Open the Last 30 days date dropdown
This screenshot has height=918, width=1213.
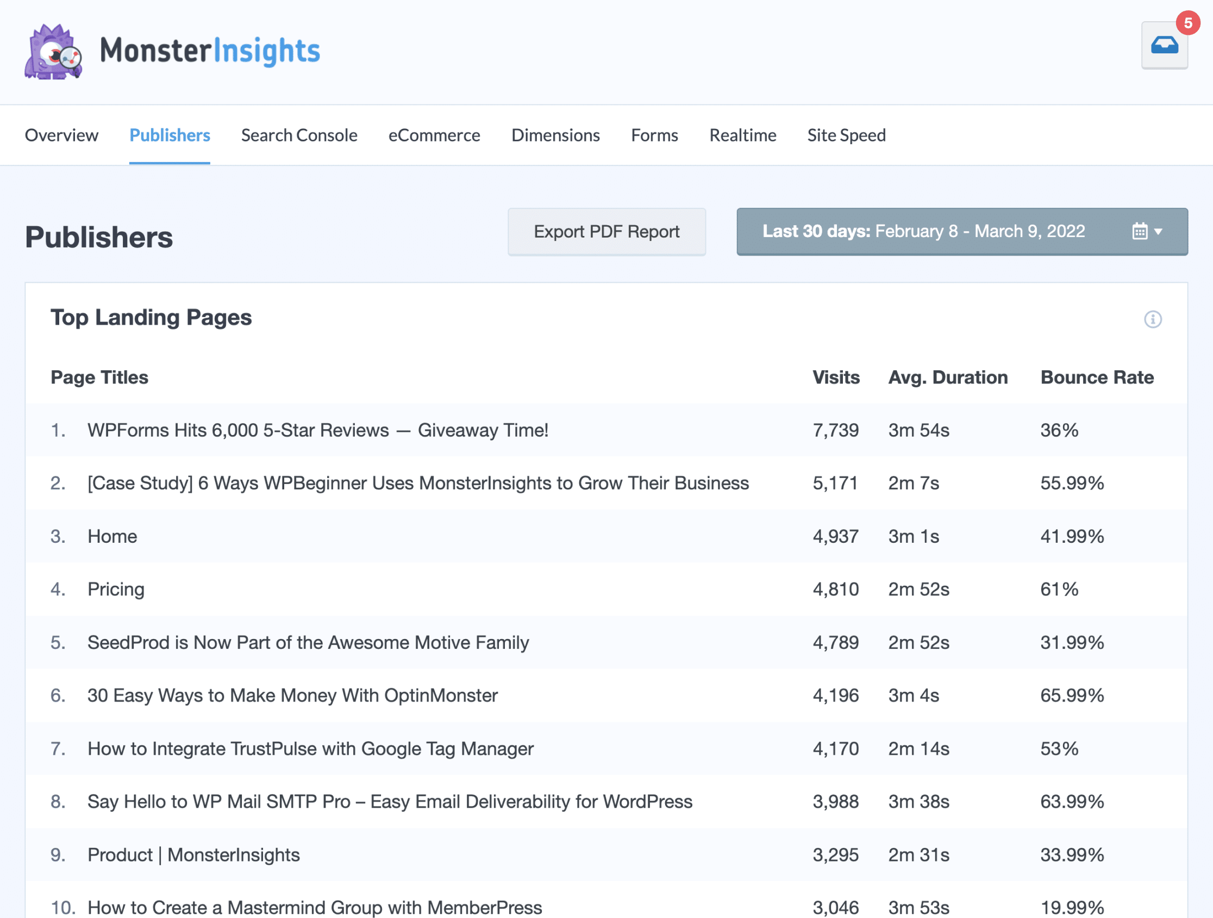point(962,232)
